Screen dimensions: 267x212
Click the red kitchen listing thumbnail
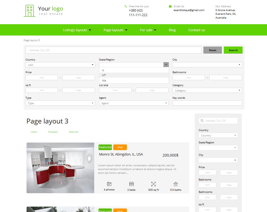point(60,168)
